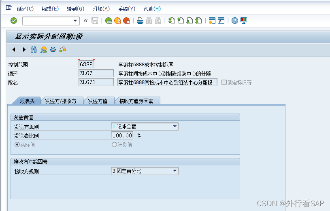Go to Previous Page icon

(181, 21)
